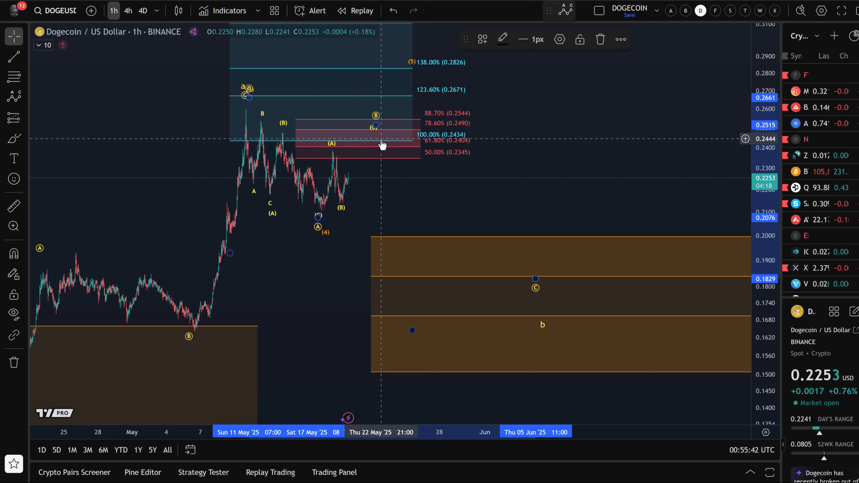The image size is (859, 483).
Task: Set chart range to 1Y
Action: [x=138, y=450]
